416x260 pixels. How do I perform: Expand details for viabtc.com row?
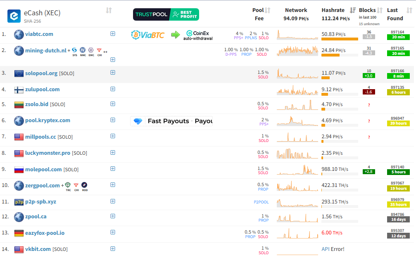click(x=113, y=34)
